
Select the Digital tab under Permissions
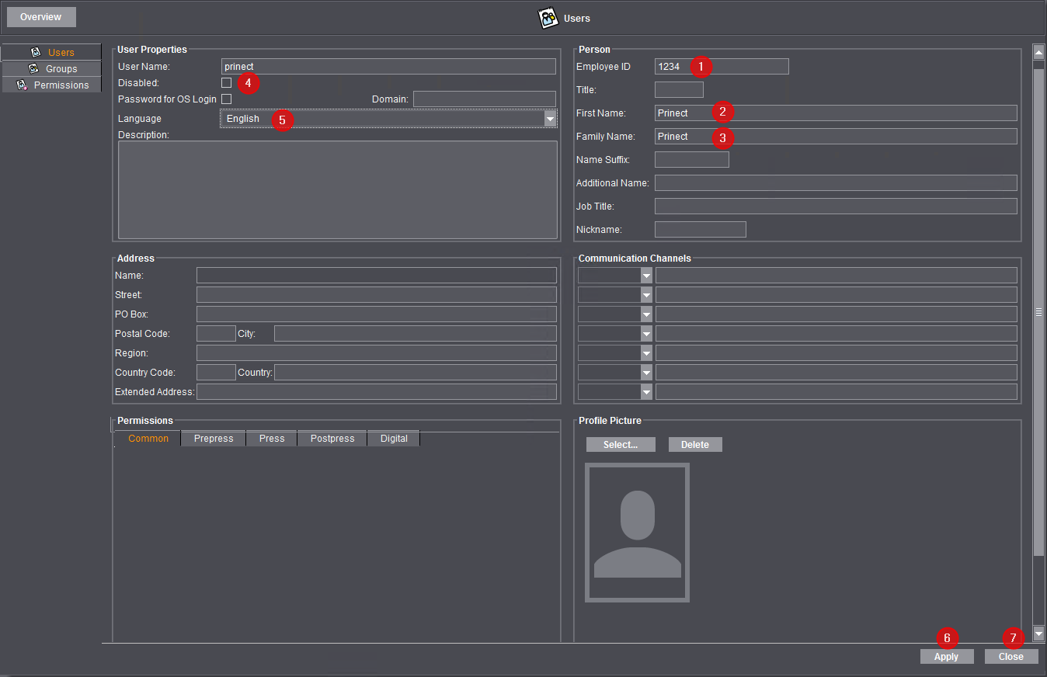[393, 438]
